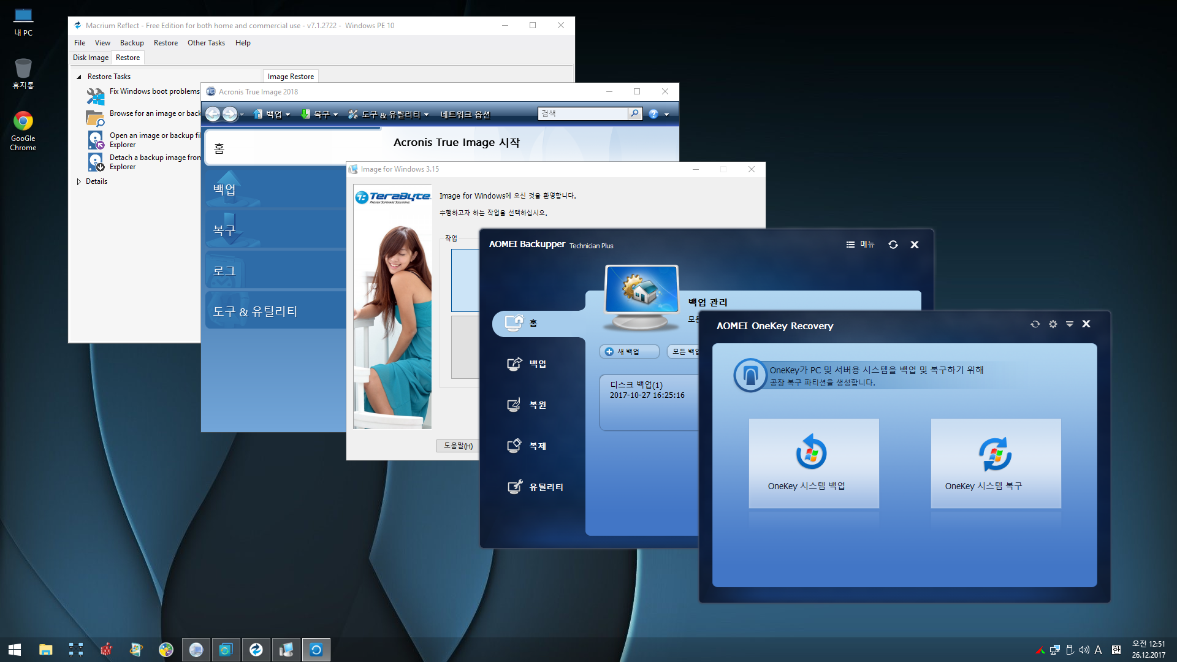Open the Acronis help icon
This screenshot has height=662, width=1177.
pyautogui.click(x=653, y=115)
